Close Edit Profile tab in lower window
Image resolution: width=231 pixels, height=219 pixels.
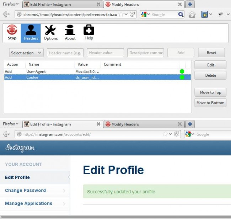coord(98,124)
